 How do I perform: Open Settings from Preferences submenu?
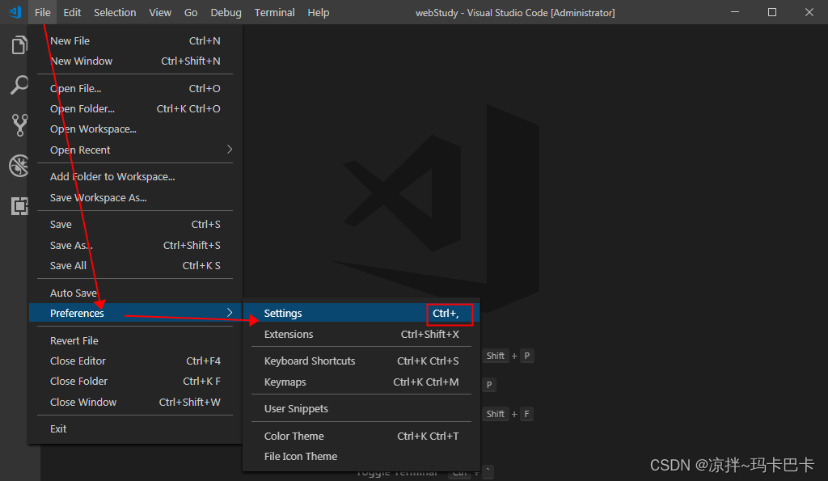[361, 313]
